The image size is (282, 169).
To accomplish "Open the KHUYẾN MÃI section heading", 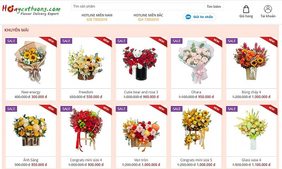I will pos(17,30).
